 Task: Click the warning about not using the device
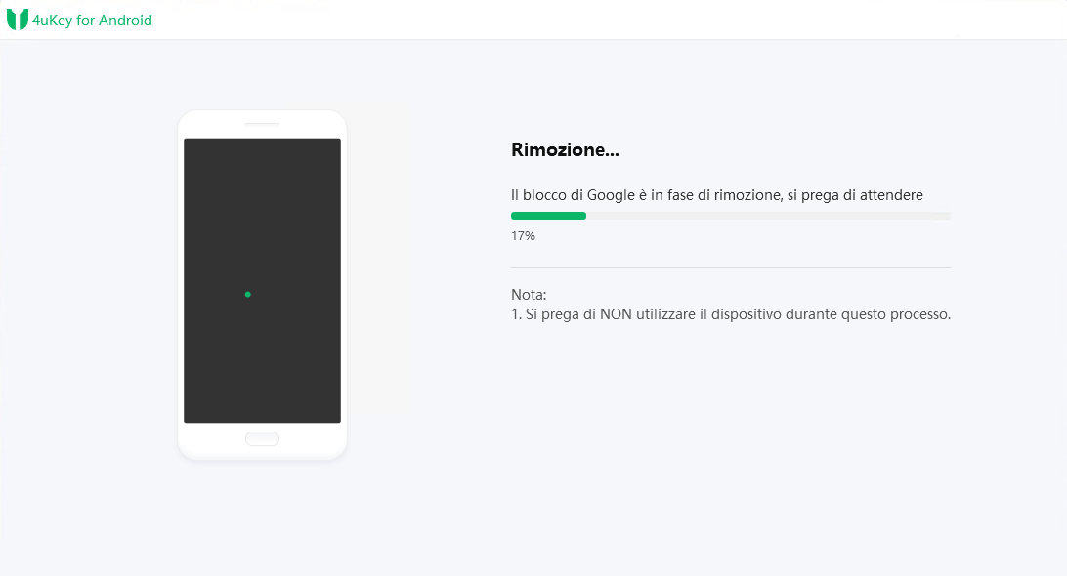[x=730, y=314]
